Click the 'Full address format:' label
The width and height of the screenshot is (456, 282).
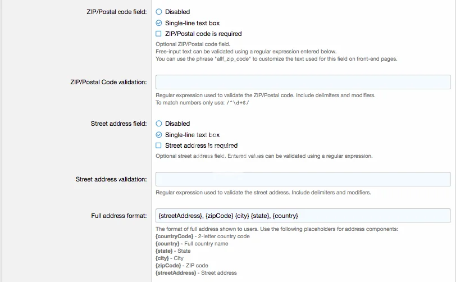tap(119, 216)
